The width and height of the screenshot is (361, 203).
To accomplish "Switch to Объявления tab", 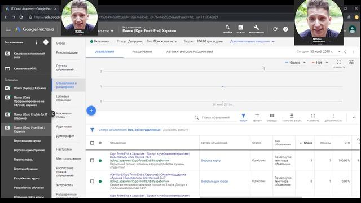I will pos(104,52).
